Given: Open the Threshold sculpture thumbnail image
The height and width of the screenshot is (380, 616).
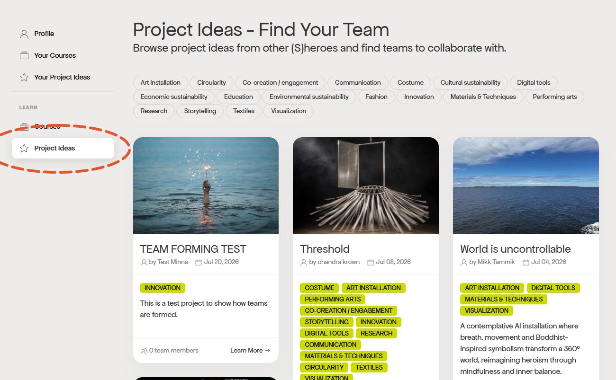Looking at the screenshot, I should (x=366, y=186).
